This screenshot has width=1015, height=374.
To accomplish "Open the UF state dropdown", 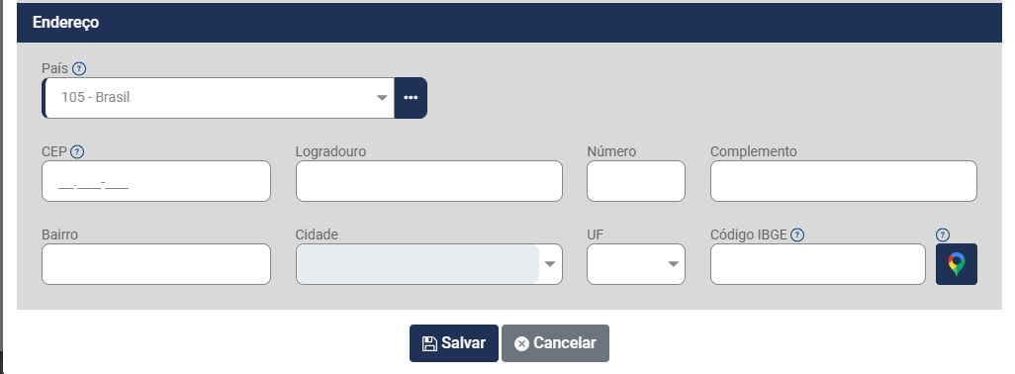I will click(636, 264).
